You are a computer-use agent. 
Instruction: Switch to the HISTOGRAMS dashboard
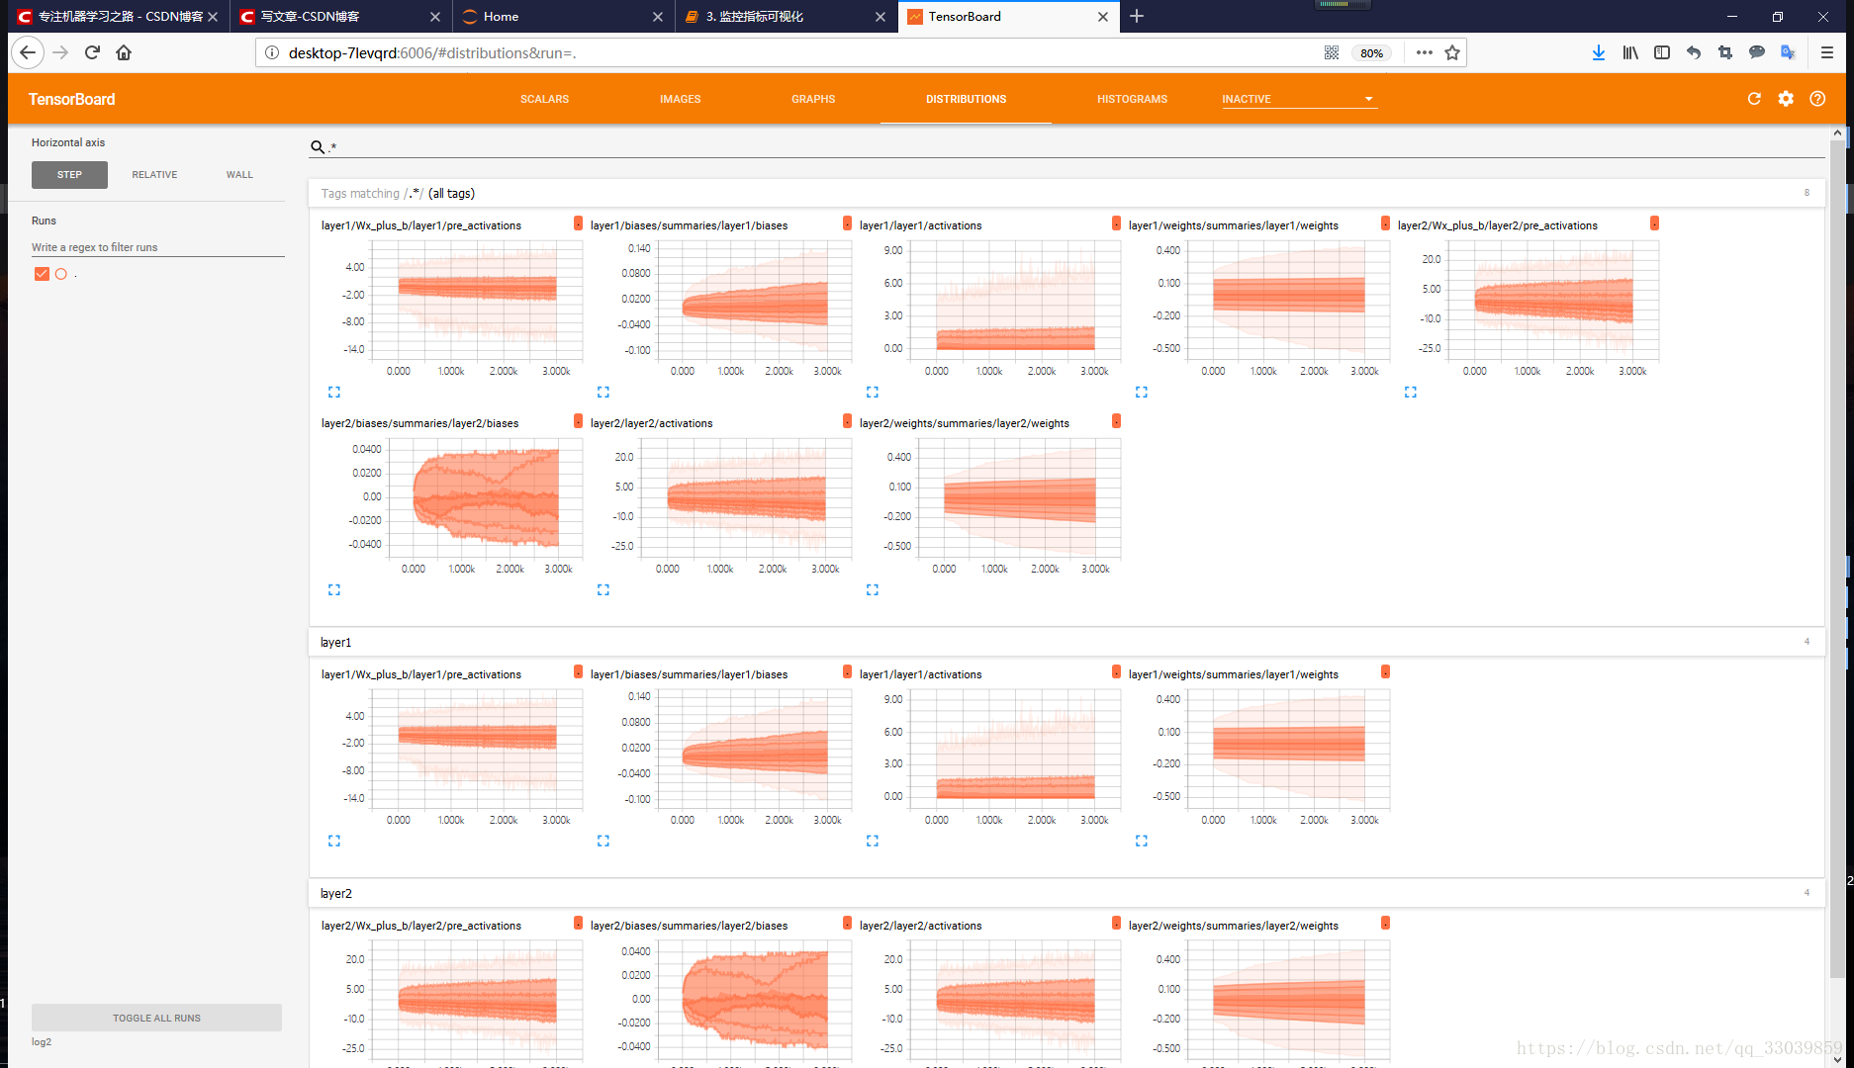(x=1132, y=99)
